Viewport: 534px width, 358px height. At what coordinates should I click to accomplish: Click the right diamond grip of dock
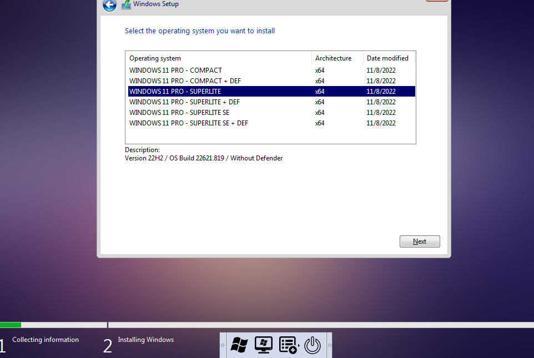click(x=330, y=345)
